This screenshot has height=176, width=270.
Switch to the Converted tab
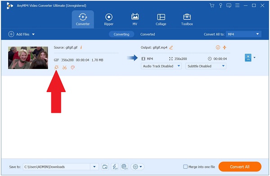click(x=148, y=34)
